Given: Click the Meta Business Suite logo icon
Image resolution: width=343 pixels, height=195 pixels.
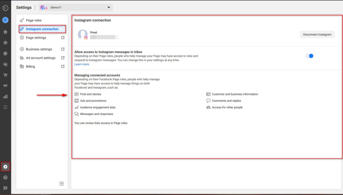Looking at the screenshot, I should point(5,8).
